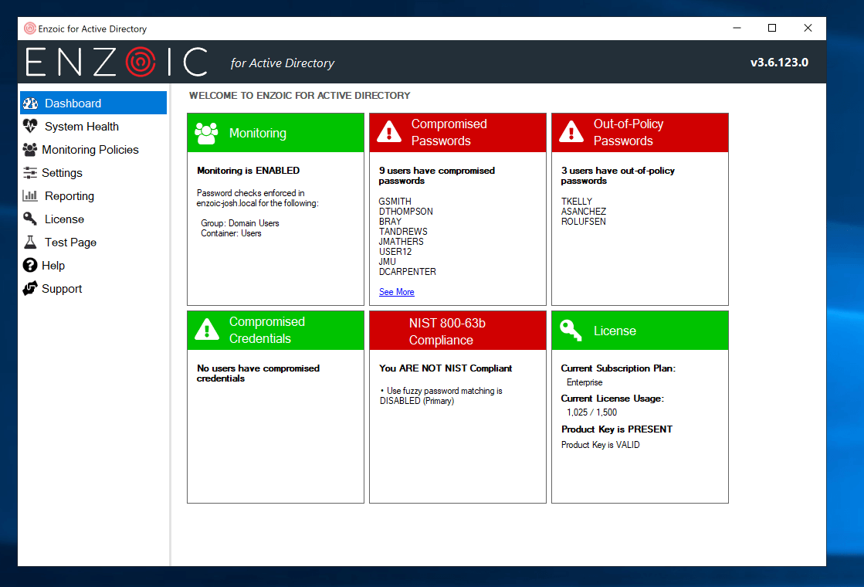Screen dimensions: 864x587
Task: Click the Enzoic logo in header
Action: 117,62
